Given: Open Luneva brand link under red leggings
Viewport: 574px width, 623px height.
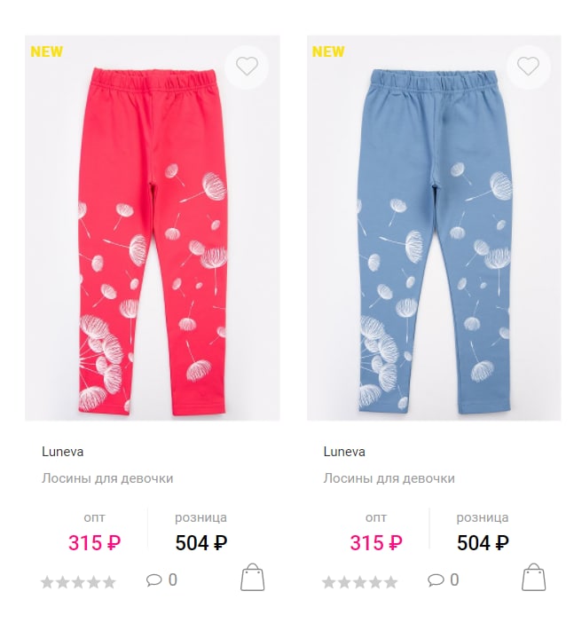Looking at the screenshot, I should [63, 452].
